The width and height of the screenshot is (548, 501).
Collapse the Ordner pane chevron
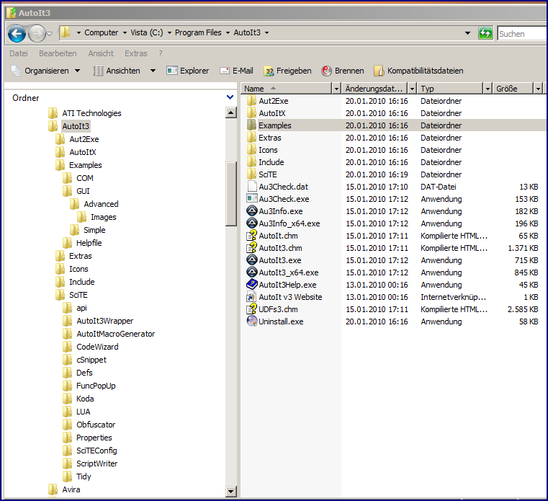230,97
